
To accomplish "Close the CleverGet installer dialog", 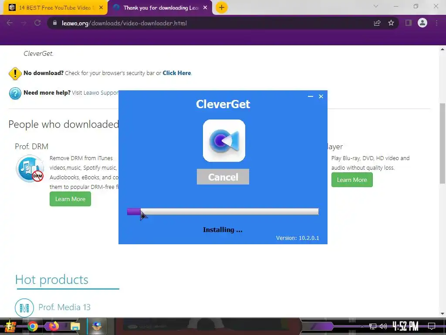I will point(321,96).
